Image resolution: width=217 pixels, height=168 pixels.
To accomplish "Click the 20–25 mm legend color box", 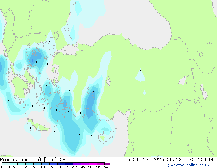I will pos(61,164).
